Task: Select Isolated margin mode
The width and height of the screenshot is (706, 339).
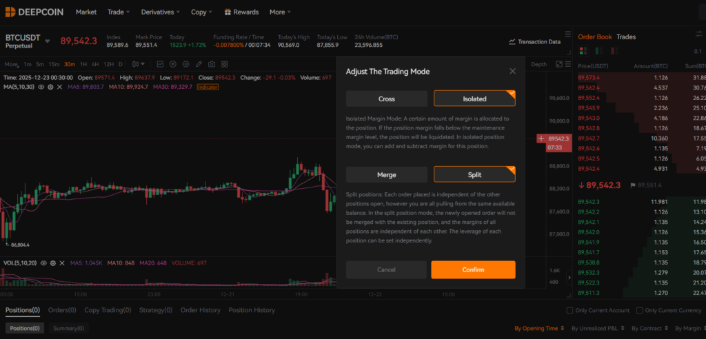Action: tap(474, 99)
